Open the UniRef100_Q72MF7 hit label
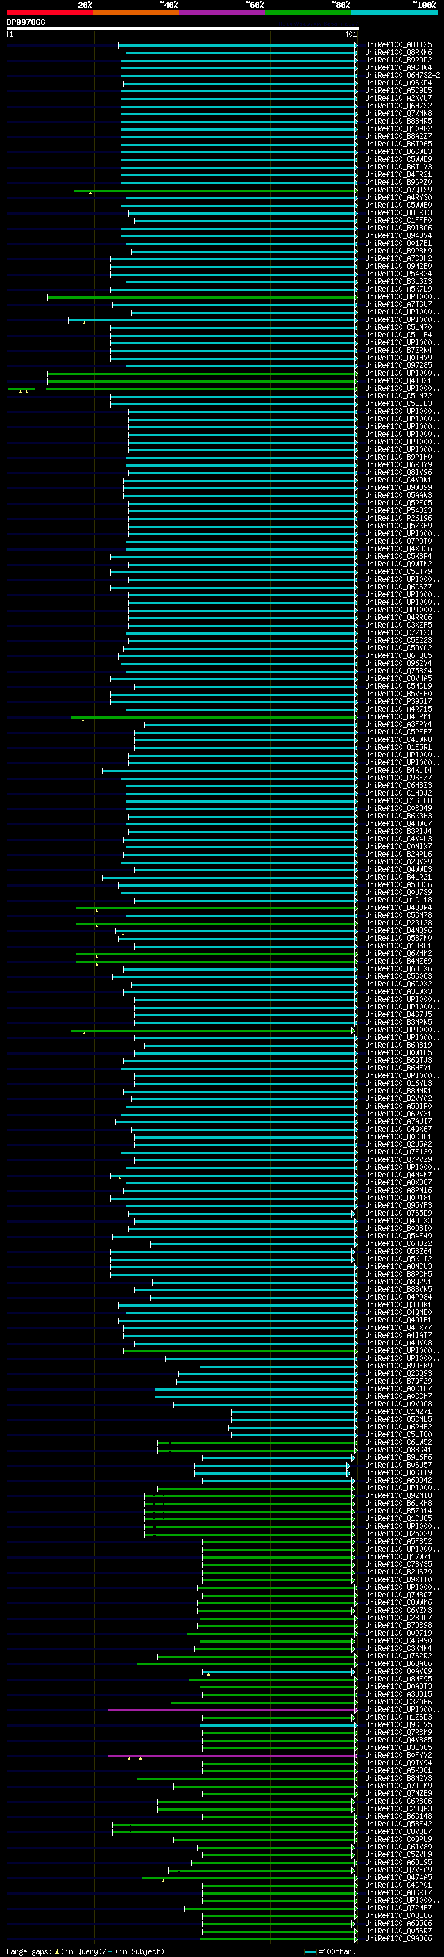Screen dimensions: 444x1957 398,1908
